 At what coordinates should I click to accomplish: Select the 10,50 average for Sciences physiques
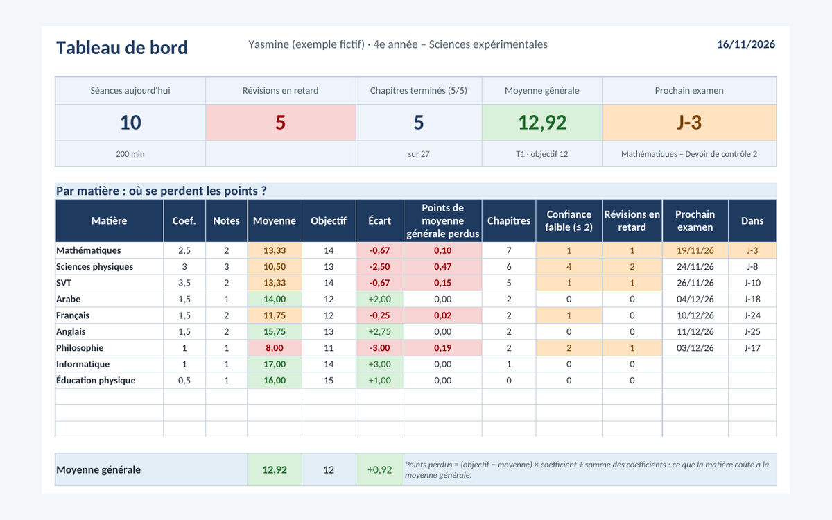coord(275,267)
